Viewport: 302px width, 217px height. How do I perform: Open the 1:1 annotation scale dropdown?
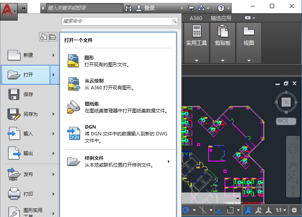(x=281, y=210)
